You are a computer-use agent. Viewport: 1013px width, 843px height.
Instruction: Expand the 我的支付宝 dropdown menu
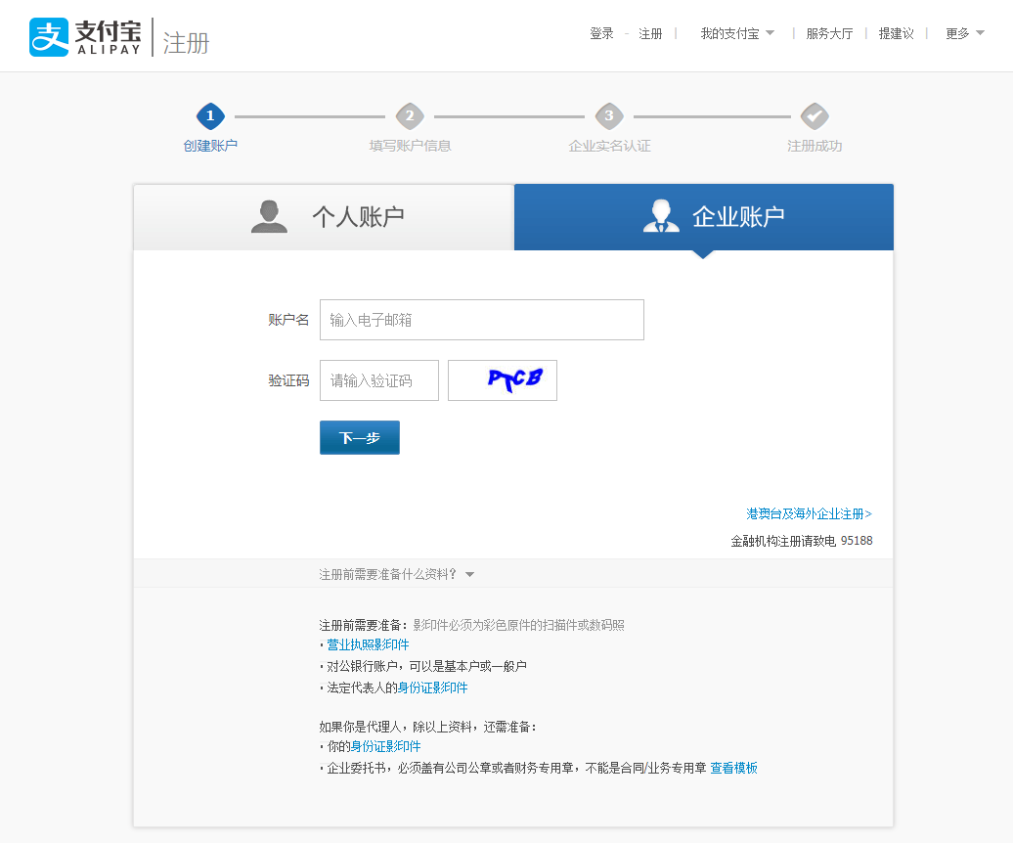pyautogui.click(x=737, y=33)
